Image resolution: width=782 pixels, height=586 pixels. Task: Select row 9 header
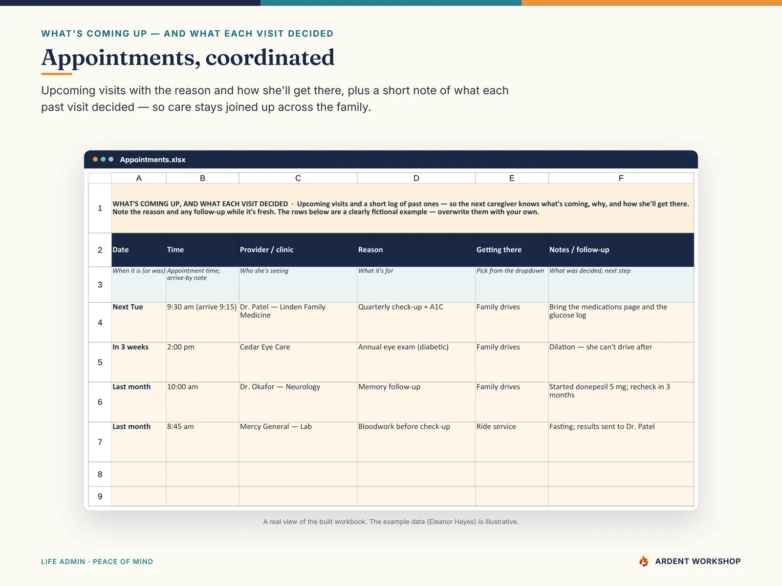pyautogui.click(x=100, y=496)
